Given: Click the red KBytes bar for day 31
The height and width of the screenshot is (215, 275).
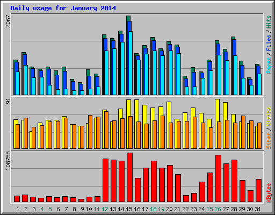Looking at the screenshot, I should (x=258, y=190).
